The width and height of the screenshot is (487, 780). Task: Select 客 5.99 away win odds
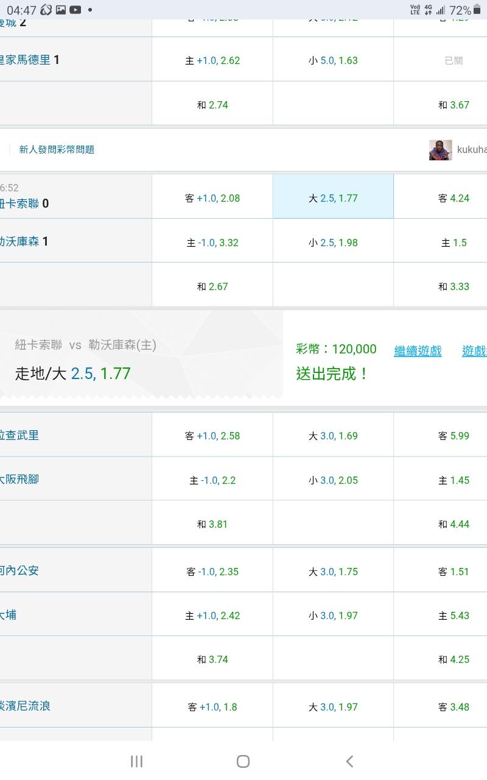click(x=454, y=436)
